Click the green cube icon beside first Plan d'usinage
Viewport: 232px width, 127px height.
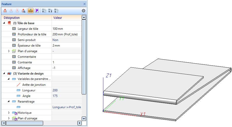point(14,51)
